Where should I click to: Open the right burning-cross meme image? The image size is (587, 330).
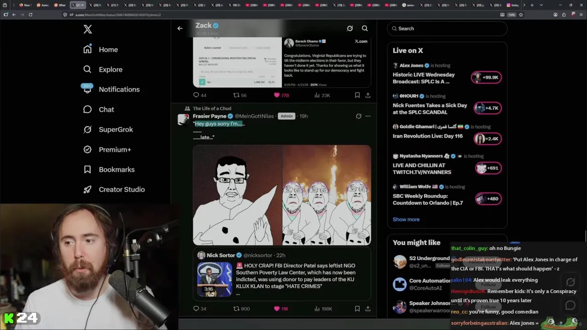coord(327,195)
